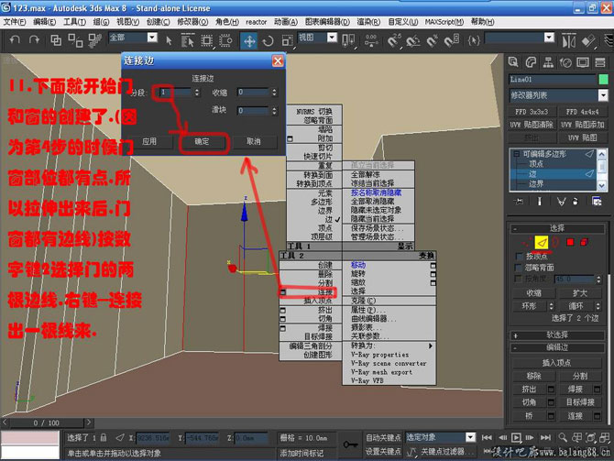Switch to the Modify command panel tab
This screenshot has height=461, width=614.
(531, 62)
